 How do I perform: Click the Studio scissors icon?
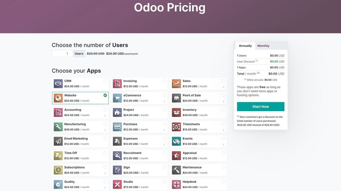click(117, 184)
